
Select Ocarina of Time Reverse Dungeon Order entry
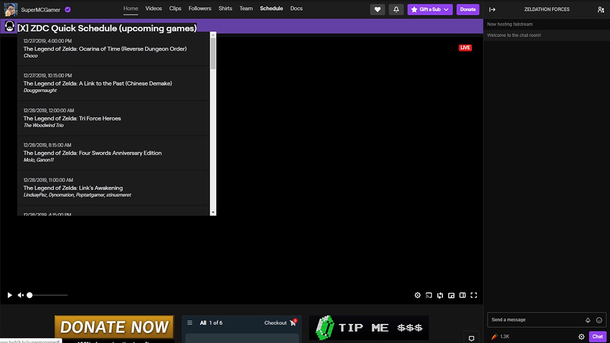113,49
